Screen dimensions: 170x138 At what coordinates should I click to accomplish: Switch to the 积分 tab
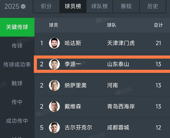(x=46, y=6)
